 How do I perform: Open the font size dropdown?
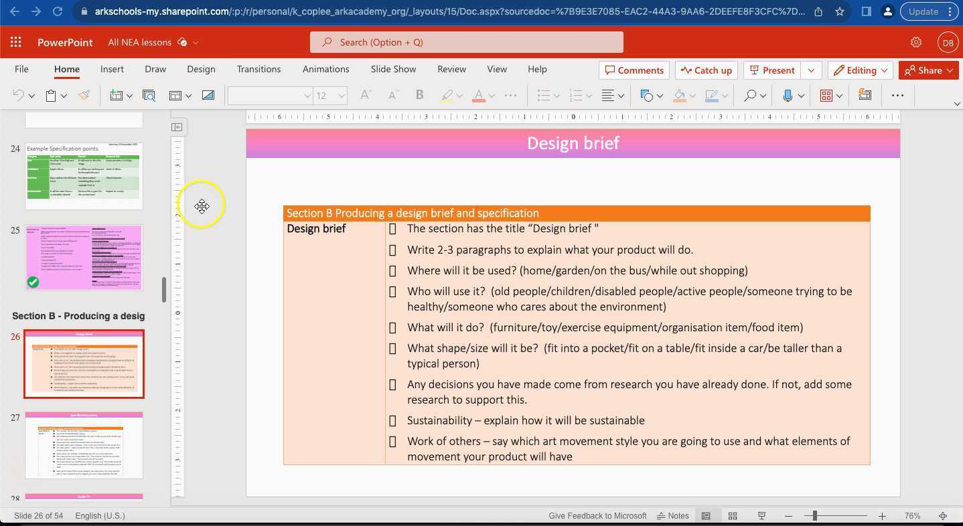341,96
